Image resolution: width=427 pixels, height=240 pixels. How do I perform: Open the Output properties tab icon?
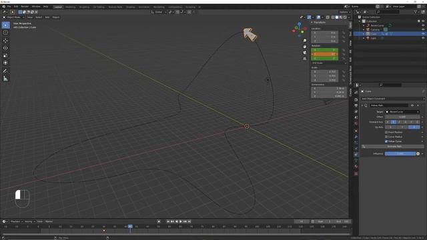point(356,105)
